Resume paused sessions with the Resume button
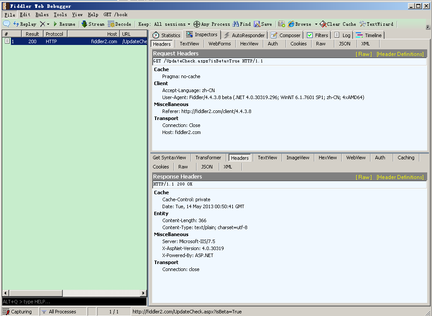Screen dimensions: 432x316 coord(64,24)
